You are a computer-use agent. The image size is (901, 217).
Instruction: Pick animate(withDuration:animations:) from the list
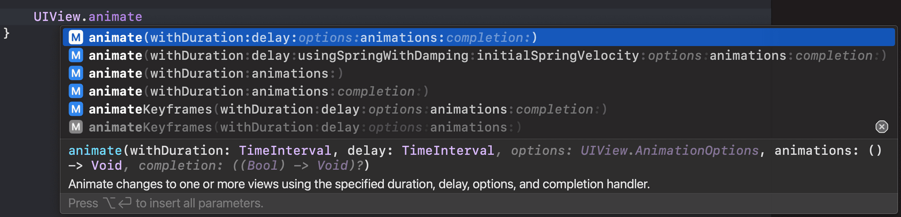479,73
